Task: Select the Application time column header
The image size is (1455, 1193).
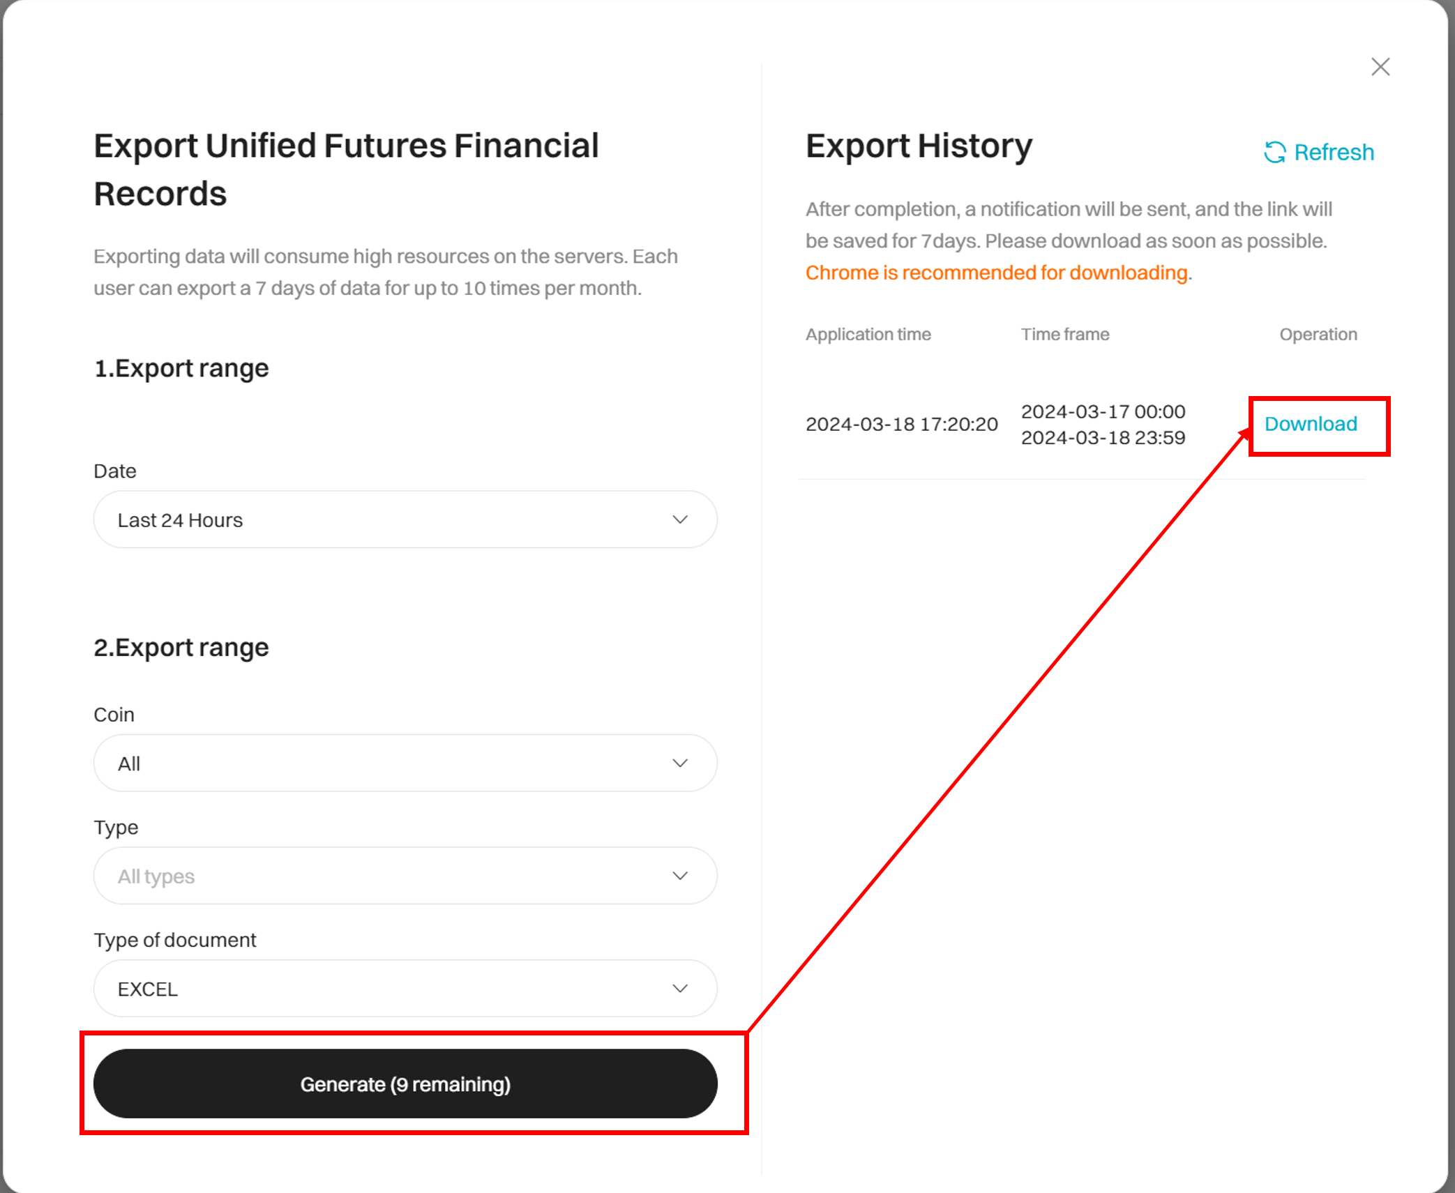Action: tap(868, 334)
